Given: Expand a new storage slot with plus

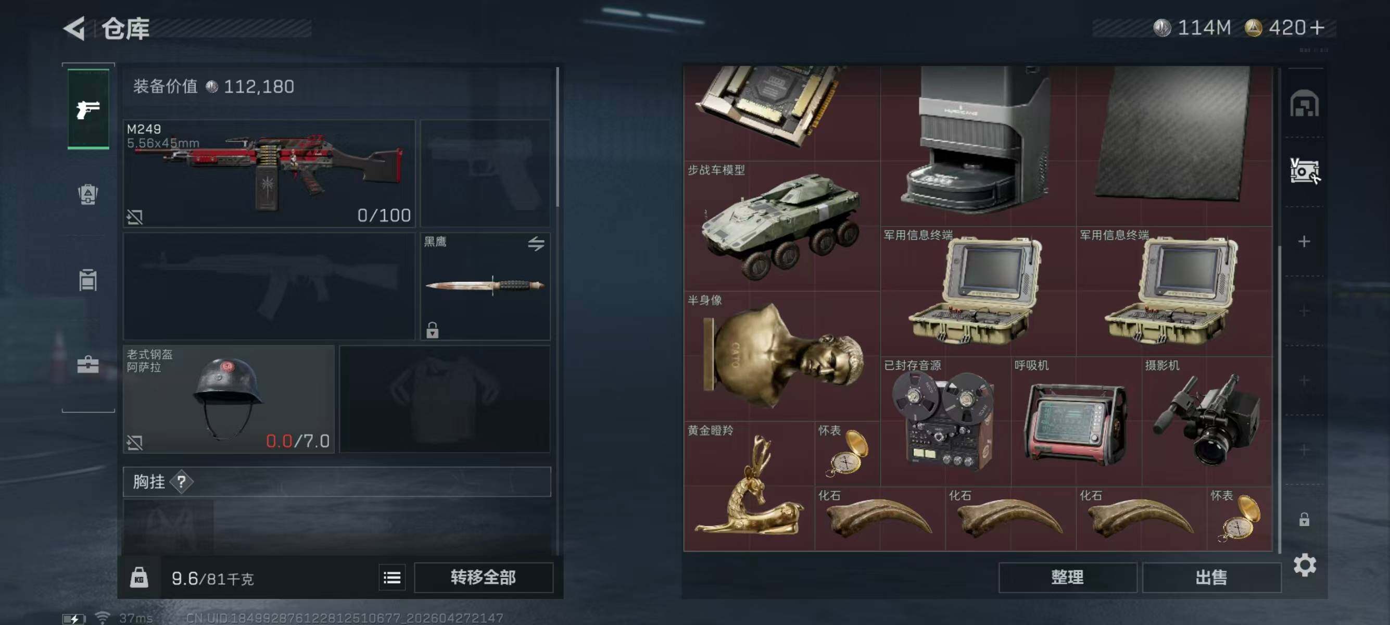Looking at the screenshot, I should 1304,241.
